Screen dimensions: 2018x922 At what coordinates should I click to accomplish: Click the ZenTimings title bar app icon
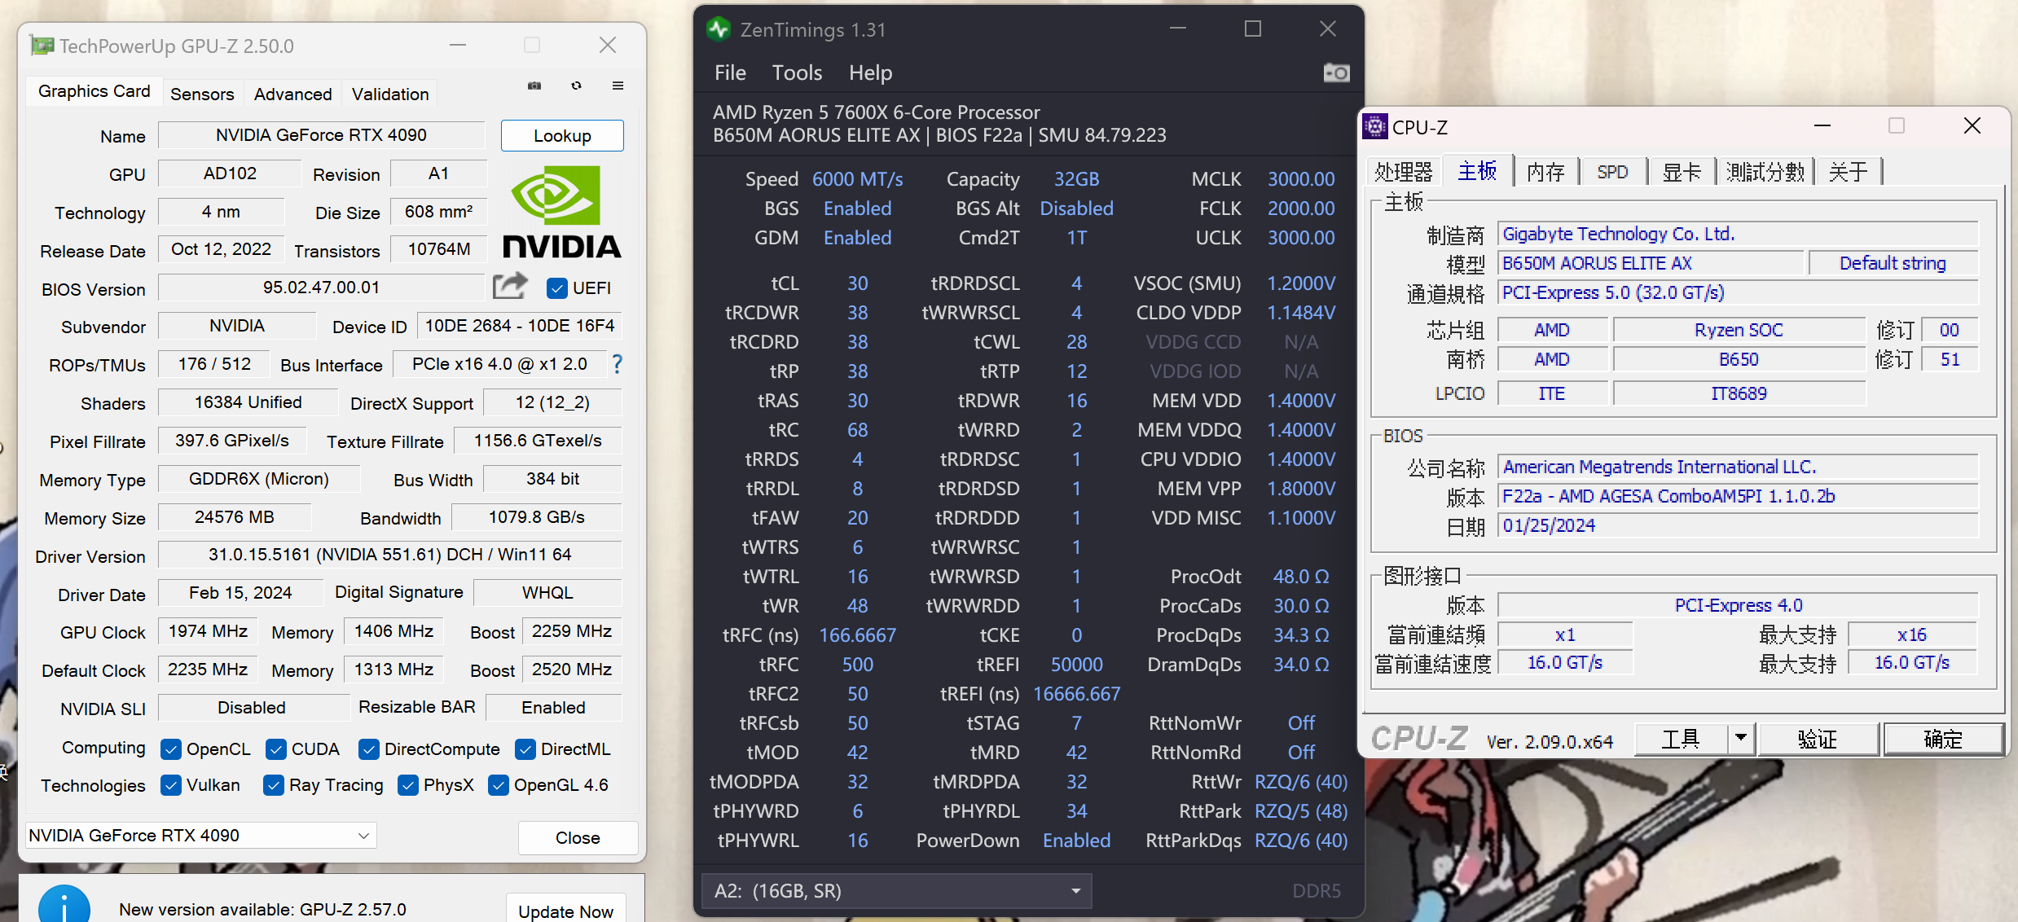click(x=719, y=29)
